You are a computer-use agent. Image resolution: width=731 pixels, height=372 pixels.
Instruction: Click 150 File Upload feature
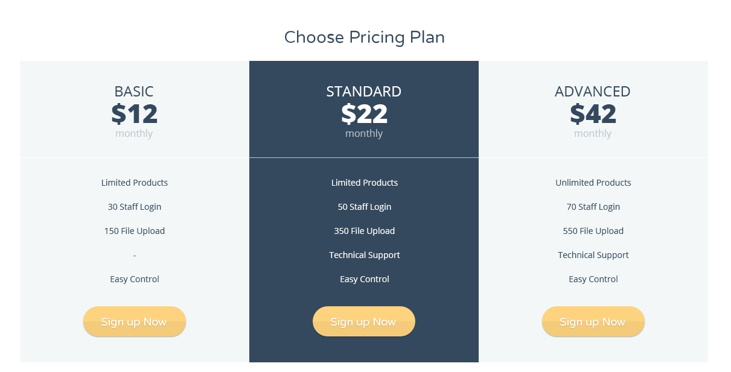135,231
